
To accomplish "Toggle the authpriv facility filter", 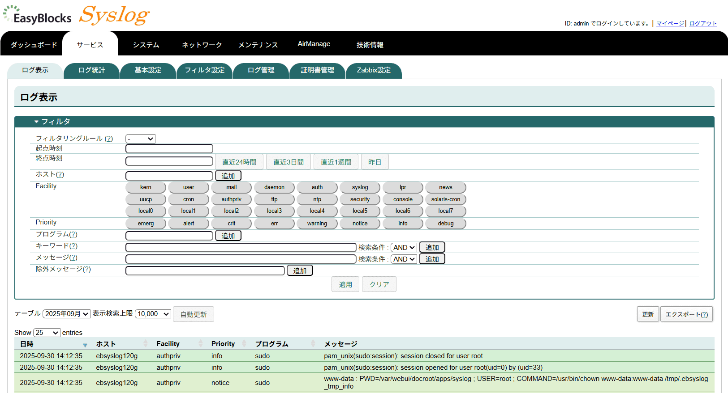I will pos(231,199).
